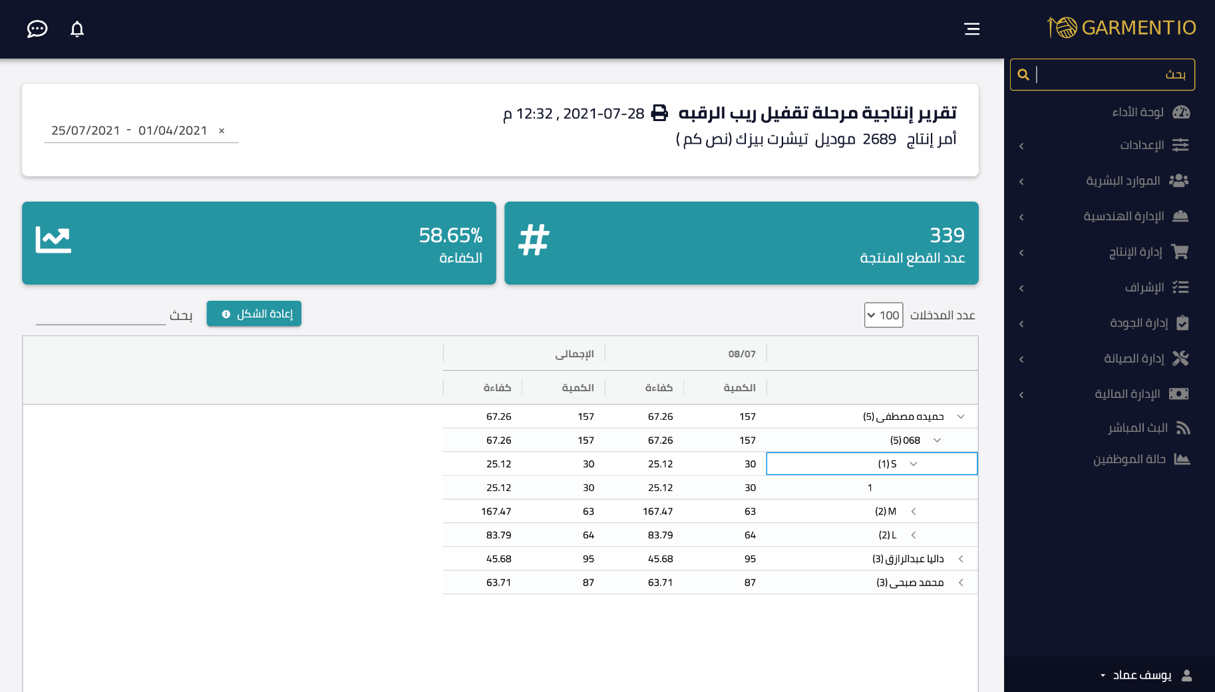Toggle the hamburger sidebar menu

tap(972, 29)
